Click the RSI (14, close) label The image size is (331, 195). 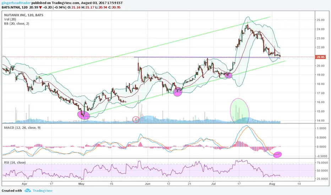[15, 162]
